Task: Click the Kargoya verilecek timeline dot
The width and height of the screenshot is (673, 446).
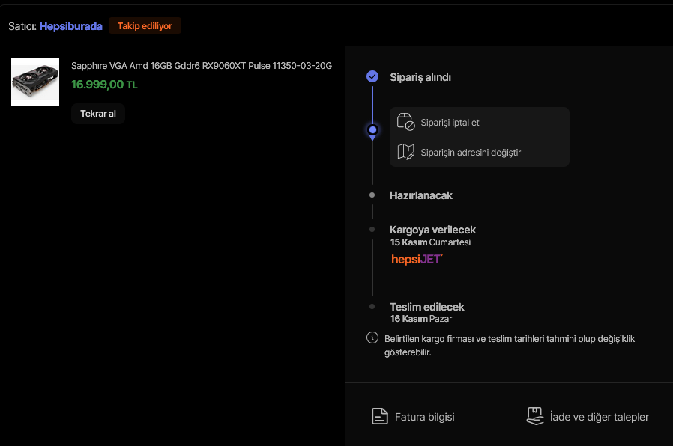Action: [x=372, y=230]
